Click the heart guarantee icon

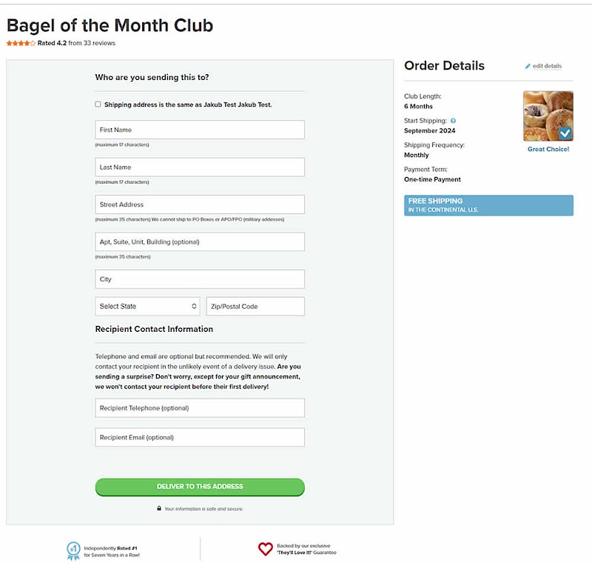pos(266,549)
